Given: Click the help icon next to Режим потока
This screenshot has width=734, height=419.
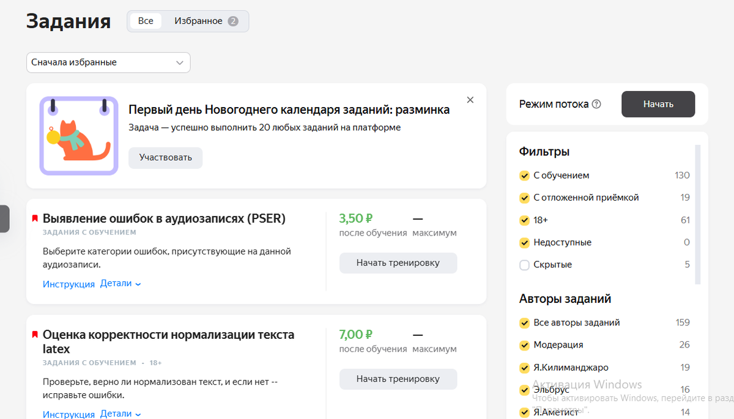Looking at the screenshot, I should 596,104.
